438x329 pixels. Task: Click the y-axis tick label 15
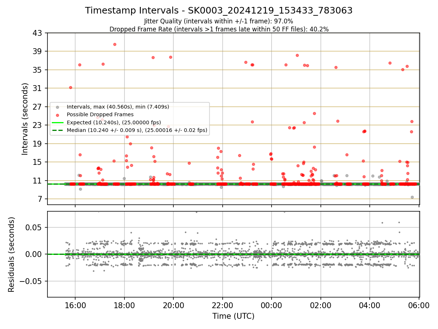pyautogui.click(x=38, y=162)
